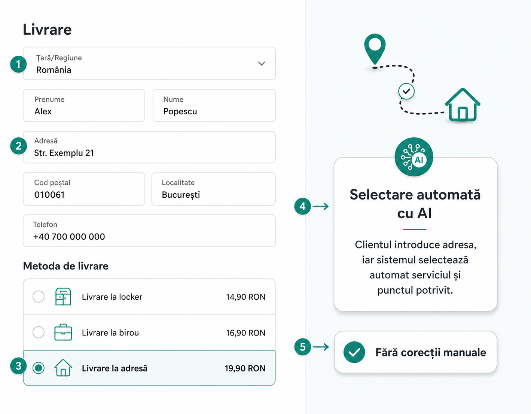Focus the Adresă input field

coord(149,147)
